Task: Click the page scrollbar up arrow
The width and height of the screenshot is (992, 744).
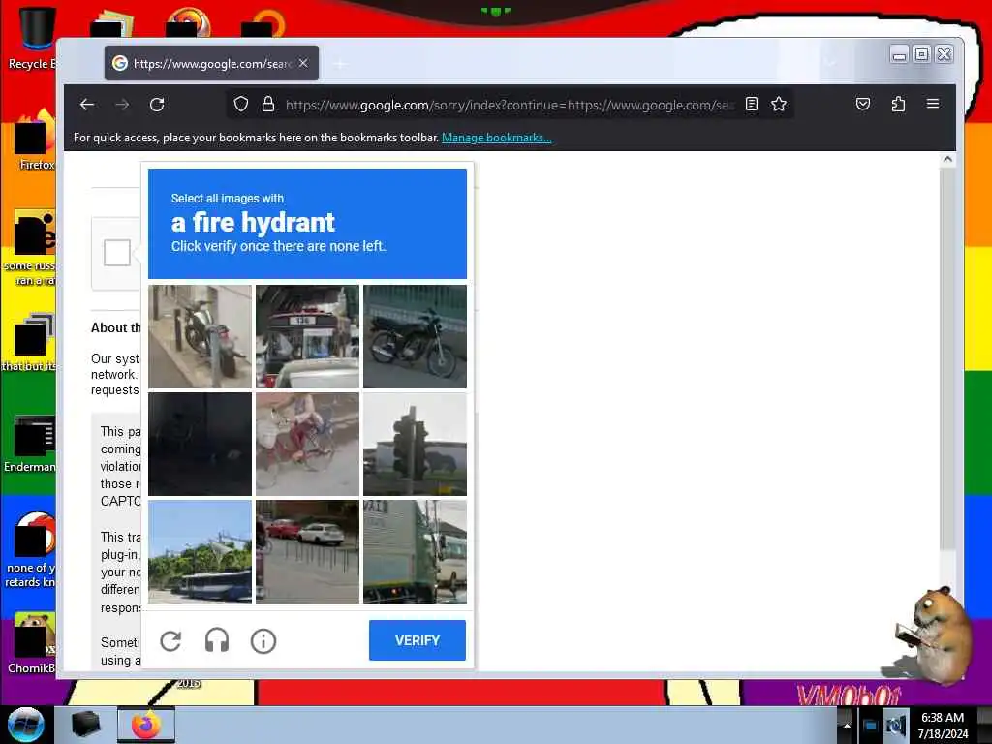Action: tap(947, 160)
